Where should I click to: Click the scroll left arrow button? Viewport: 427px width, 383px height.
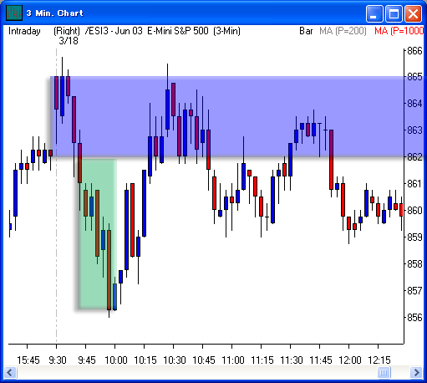10,372
